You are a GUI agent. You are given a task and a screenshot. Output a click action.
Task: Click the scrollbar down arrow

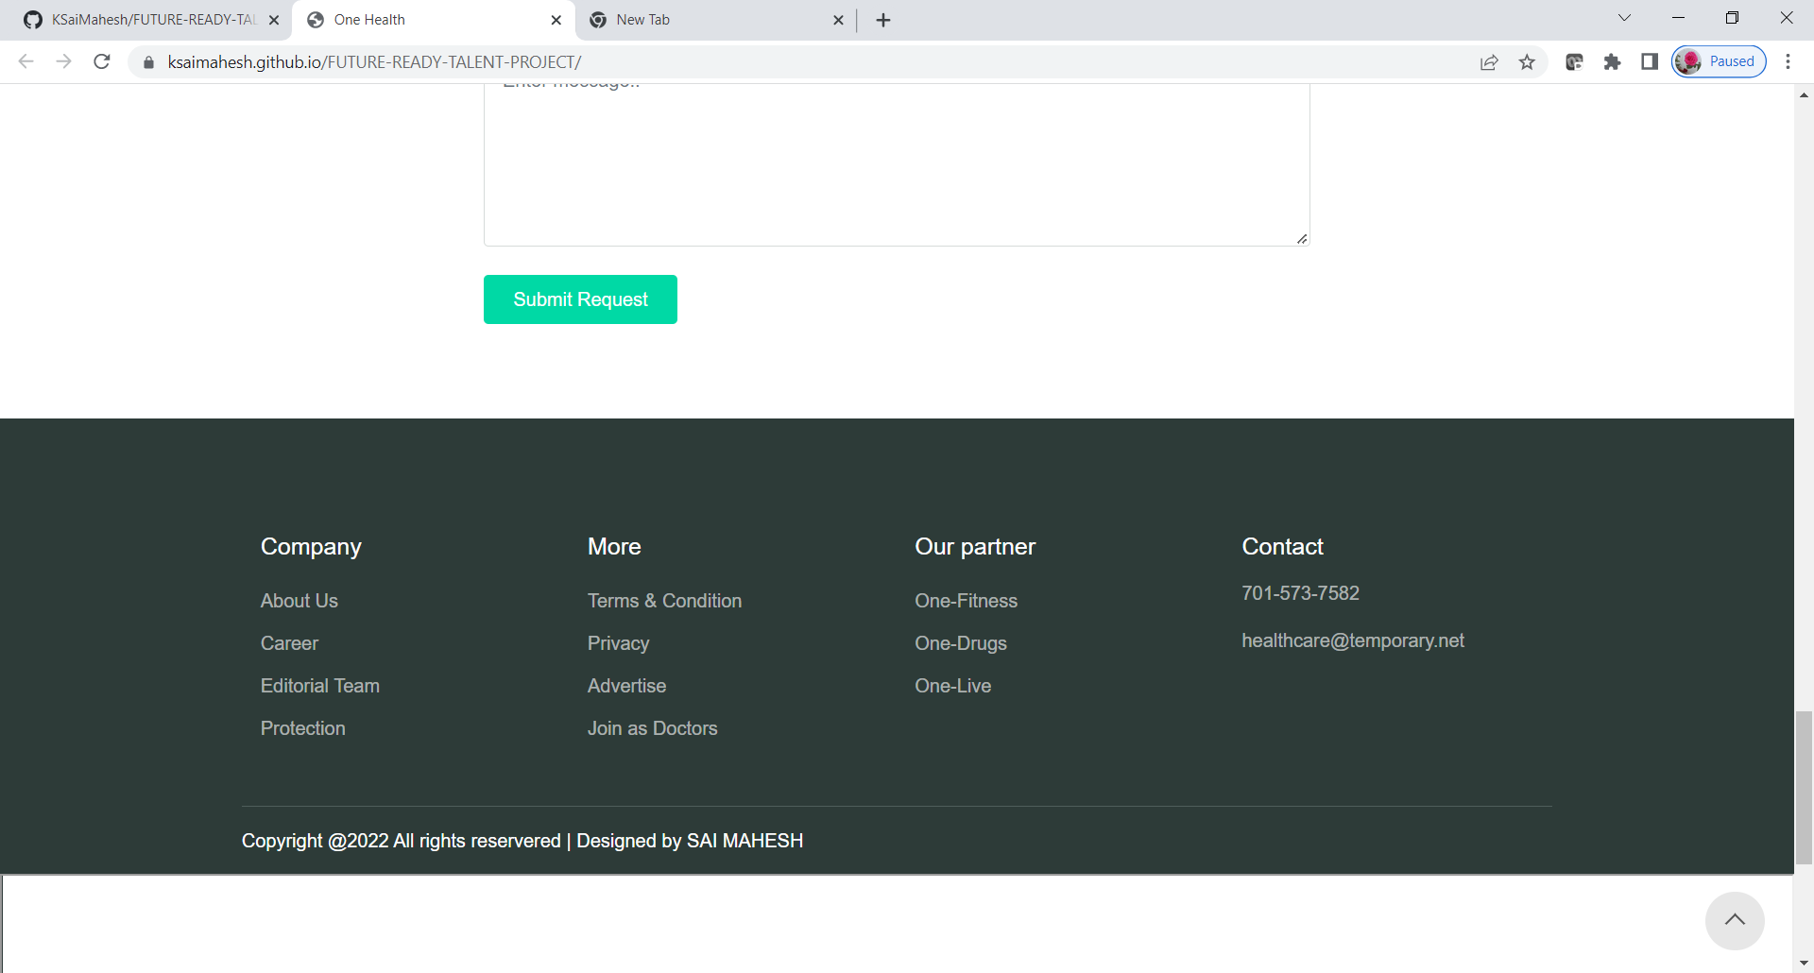[x=1804, y=964]
